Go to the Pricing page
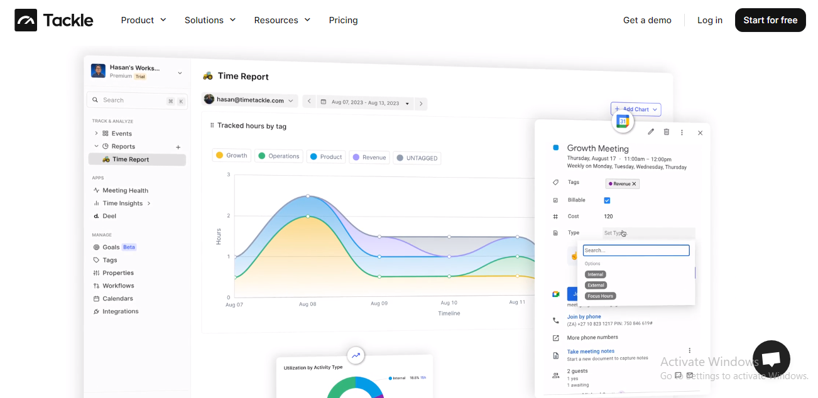Viewport: 818px width, 398px height. (343, 20)
